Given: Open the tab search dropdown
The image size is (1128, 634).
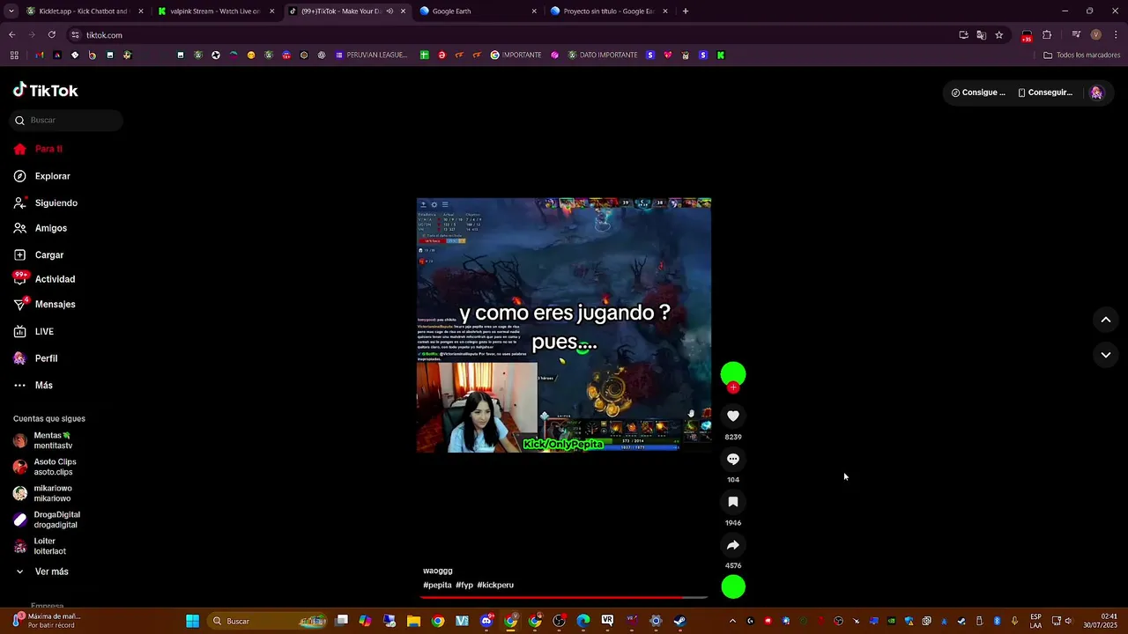Looking at the screenshot, I should [11, 11].
